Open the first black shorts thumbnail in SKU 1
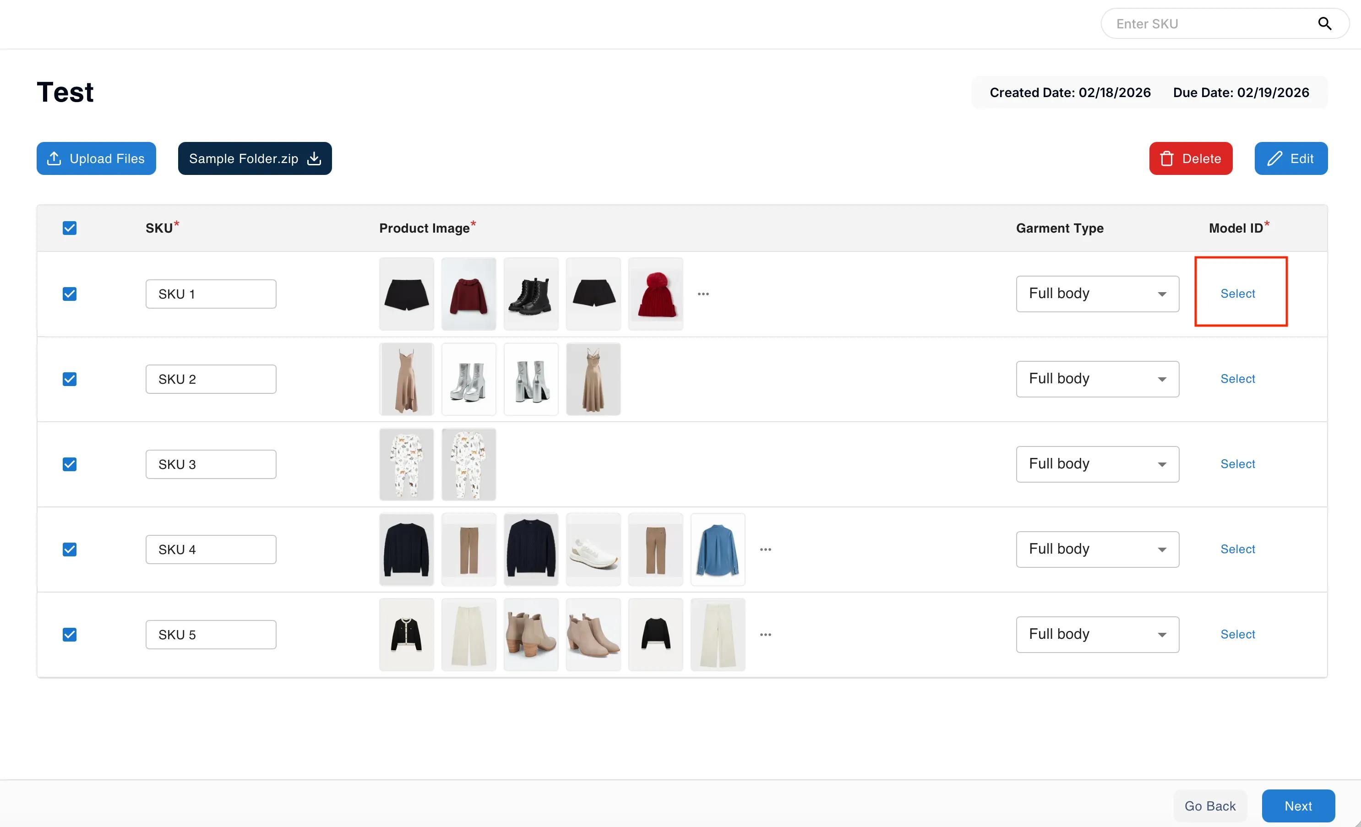The image size is (1361, 827). tap(407, 294)
